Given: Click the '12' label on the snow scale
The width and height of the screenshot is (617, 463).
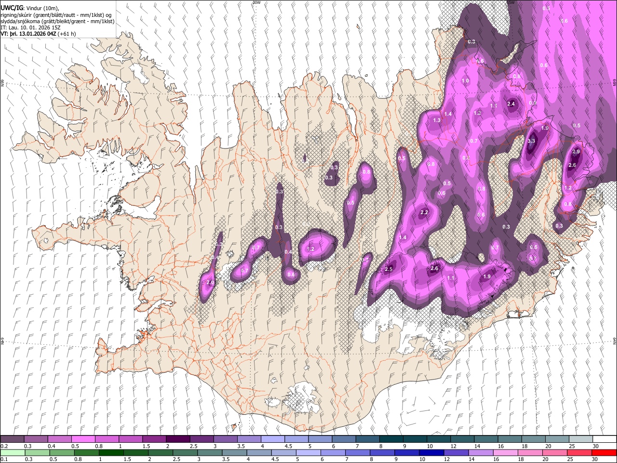Looking at the screenshot, I should tap(453, 446).
